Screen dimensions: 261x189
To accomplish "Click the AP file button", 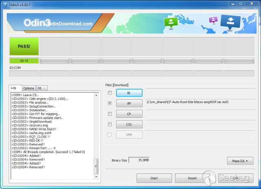I will point(129,103).
